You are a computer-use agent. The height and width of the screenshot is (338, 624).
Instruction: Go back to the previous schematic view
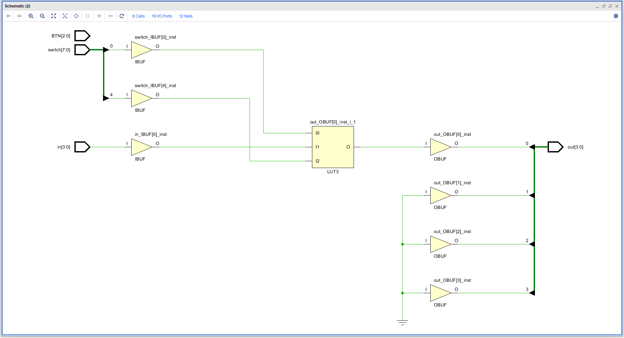(8, 16)
